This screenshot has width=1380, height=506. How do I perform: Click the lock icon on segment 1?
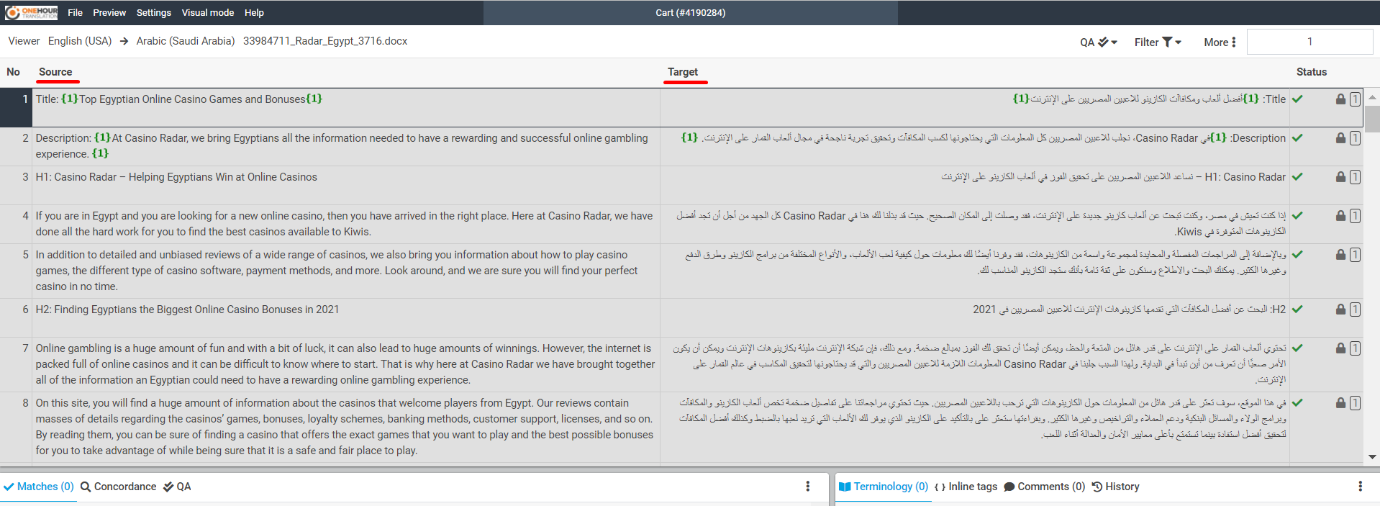(x=1340, y=99)
